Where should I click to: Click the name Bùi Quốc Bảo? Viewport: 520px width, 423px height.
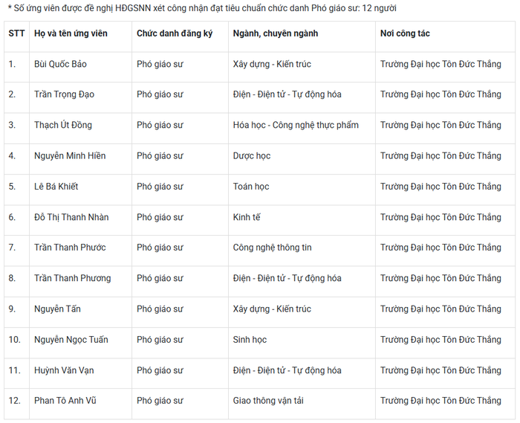pos(60,64)
